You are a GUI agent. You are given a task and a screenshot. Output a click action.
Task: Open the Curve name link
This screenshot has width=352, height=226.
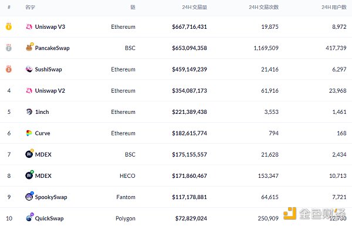click(42, 133)
